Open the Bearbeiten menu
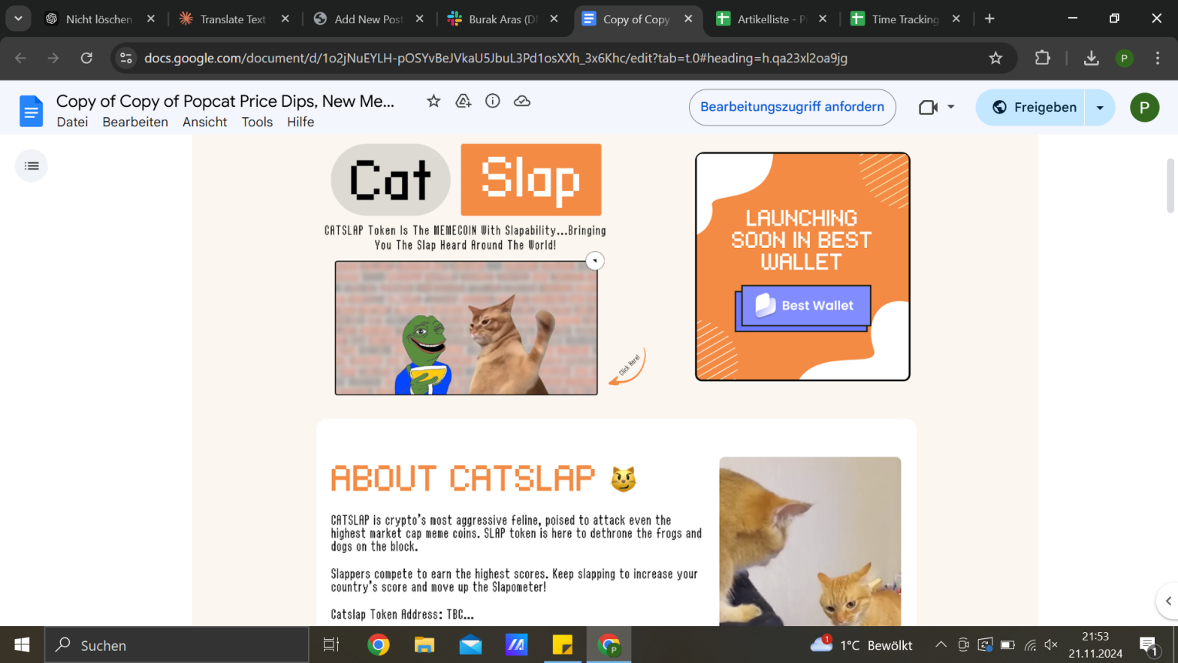1178x663 pixels. click(x=135, y=122)
